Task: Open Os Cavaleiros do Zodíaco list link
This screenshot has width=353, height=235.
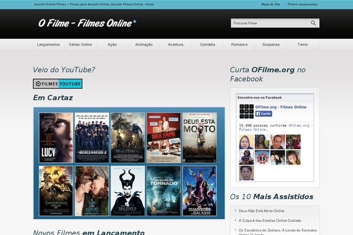Action: pyautogui.click(x=278, y=232)
